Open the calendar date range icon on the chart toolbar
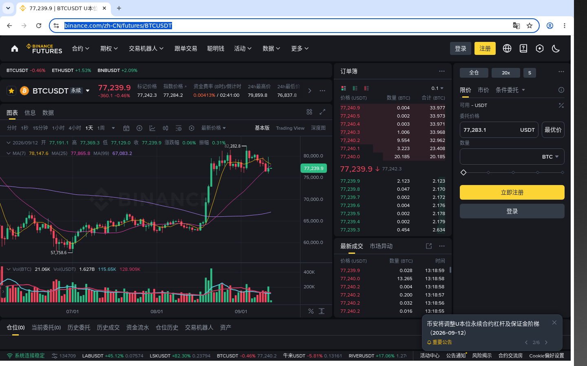This screenshot has height=366, width=587. [126, 128]
